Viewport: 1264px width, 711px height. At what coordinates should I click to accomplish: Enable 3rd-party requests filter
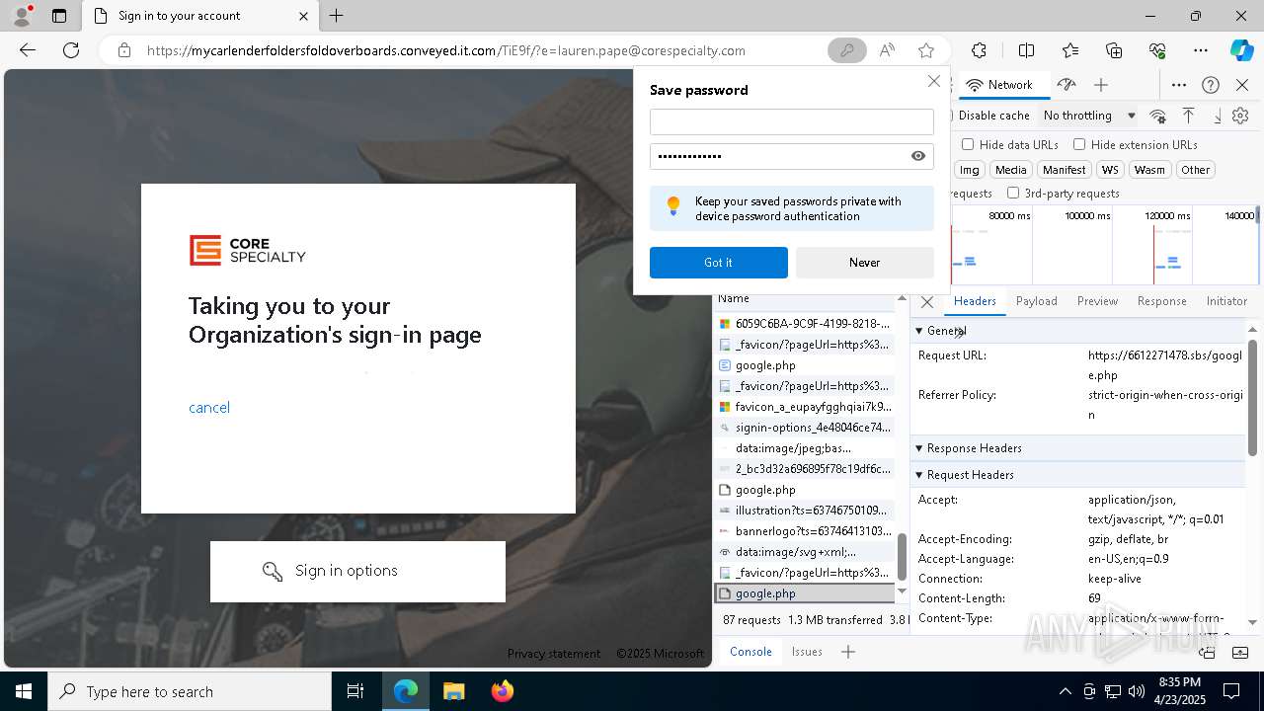tap(1013, 193)
